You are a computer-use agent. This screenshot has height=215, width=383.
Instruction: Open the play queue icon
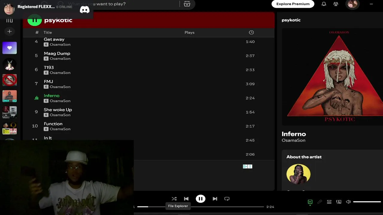click(x=329, y=202)
